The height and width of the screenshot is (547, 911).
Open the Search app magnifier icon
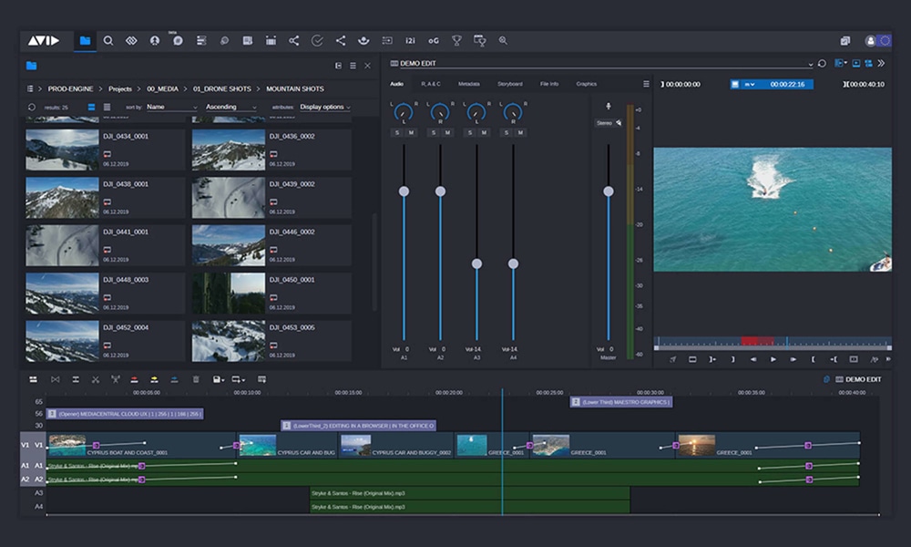tap(108, 41)
